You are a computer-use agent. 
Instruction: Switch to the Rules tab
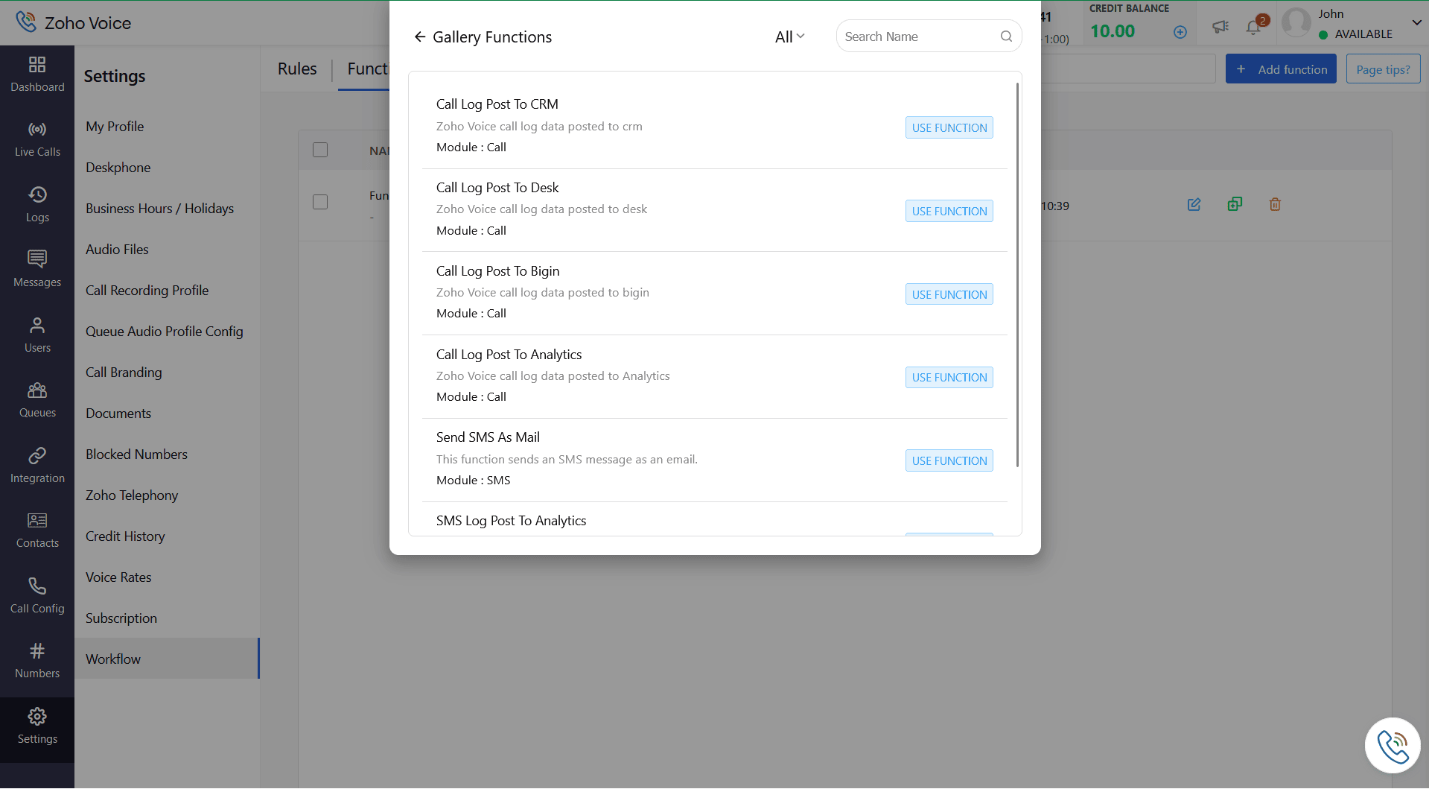tap(297, 69)
